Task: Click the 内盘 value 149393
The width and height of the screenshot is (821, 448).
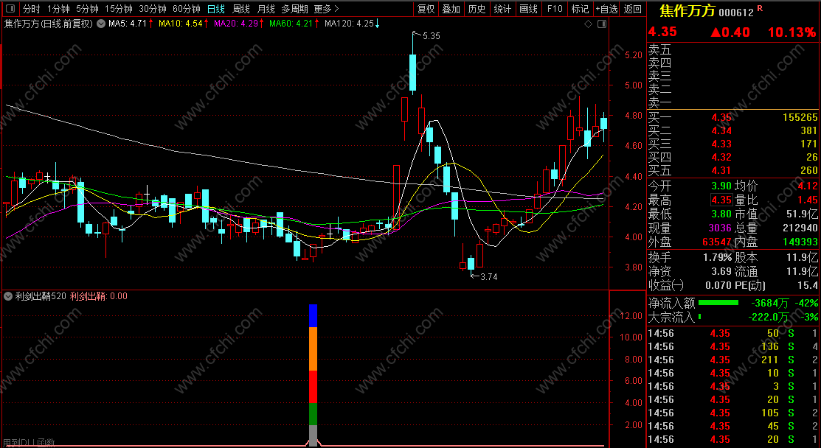Action: click(x=799, y=242)
